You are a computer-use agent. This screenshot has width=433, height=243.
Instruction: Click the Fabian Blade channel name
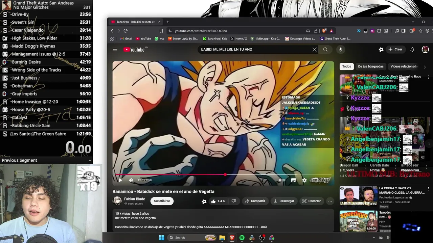134,199
